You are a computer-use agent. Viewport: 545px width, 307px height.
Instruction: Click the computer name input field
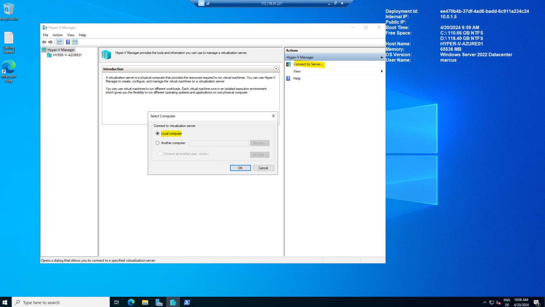pyautogui.click(x=218, y=143)
